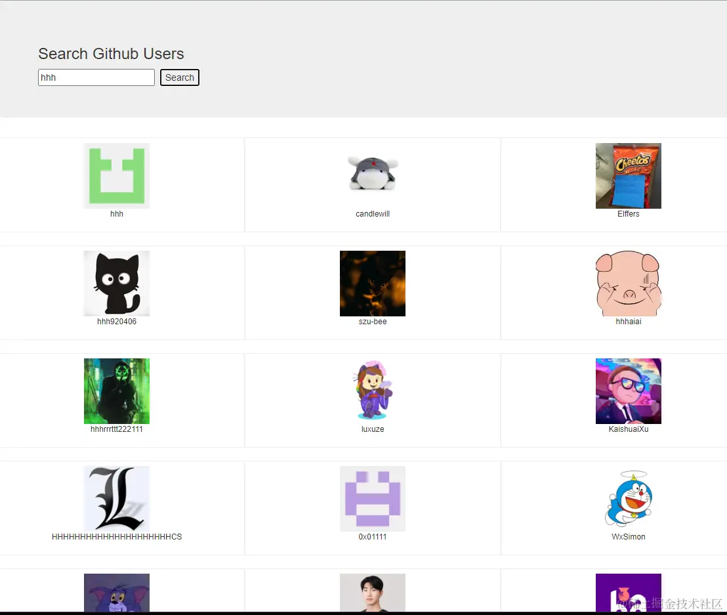Click the kimono girl avatar of luxuze
727x615 pixels.
(373, 391)
